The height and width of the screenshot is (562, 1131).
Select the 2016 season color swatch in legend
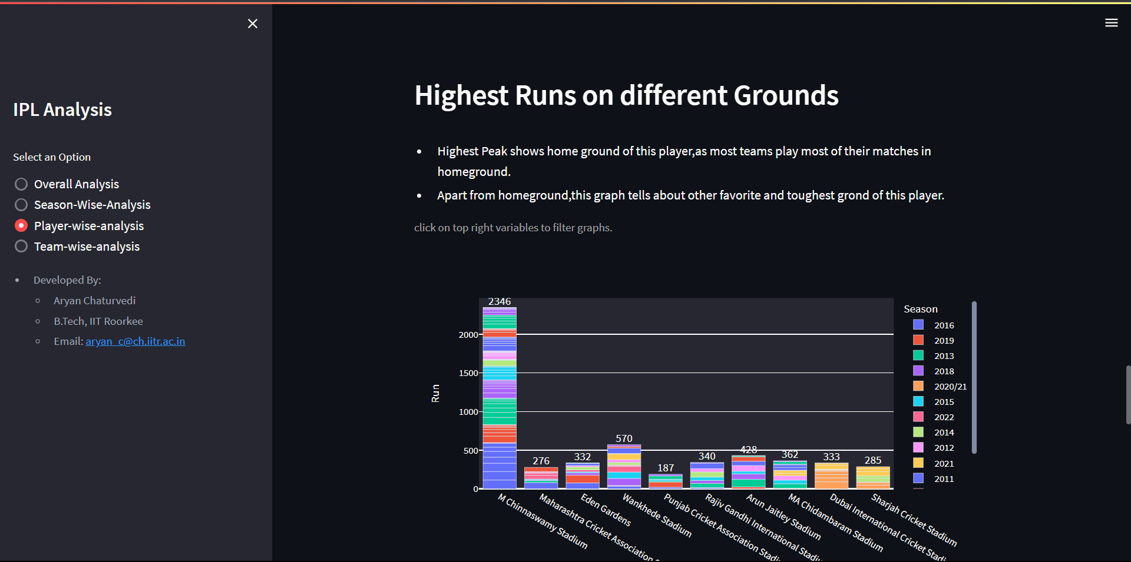pos(919,324)
